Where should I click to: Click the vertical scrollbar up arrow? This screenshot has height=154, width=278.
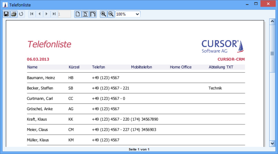coord(272,23)
